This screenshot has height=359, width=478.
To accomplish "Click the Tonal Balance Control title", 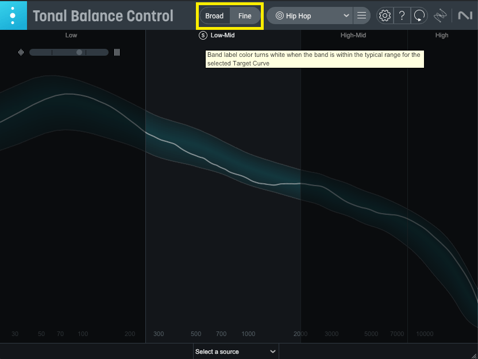I will click(103, 16).
